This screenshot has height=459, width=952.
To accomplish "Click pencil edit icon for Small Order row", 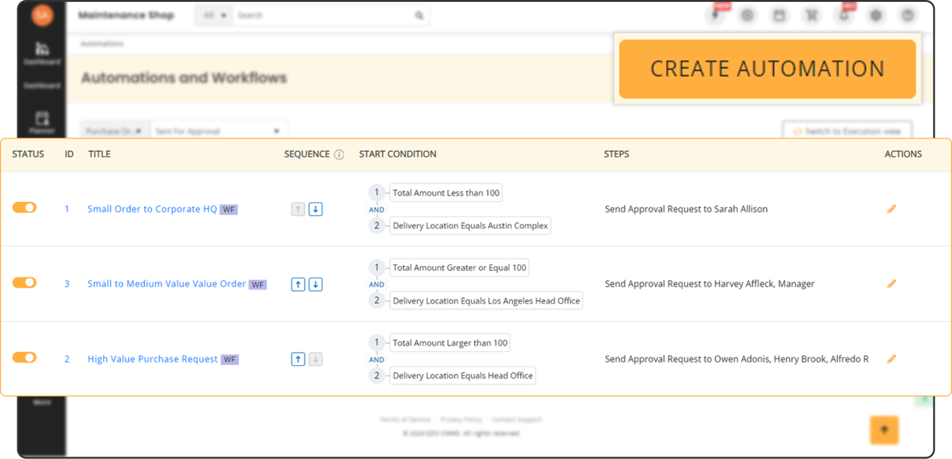I will pos(891,209).
